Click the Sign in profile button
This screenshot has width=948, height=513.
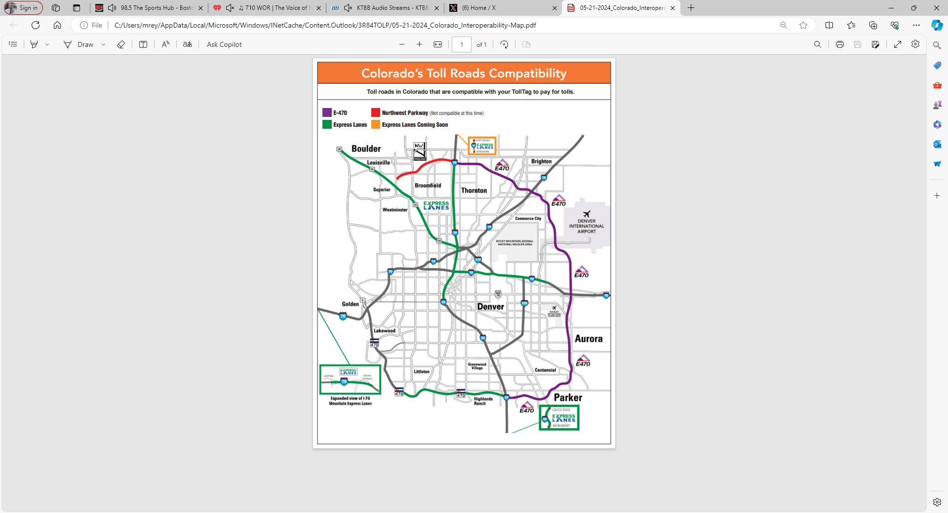pyautogui.click(x=23, y=8)
